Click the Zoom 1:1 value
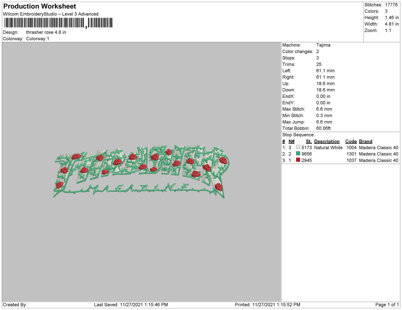Screen dimensions: 402x310 pos(389,30)
